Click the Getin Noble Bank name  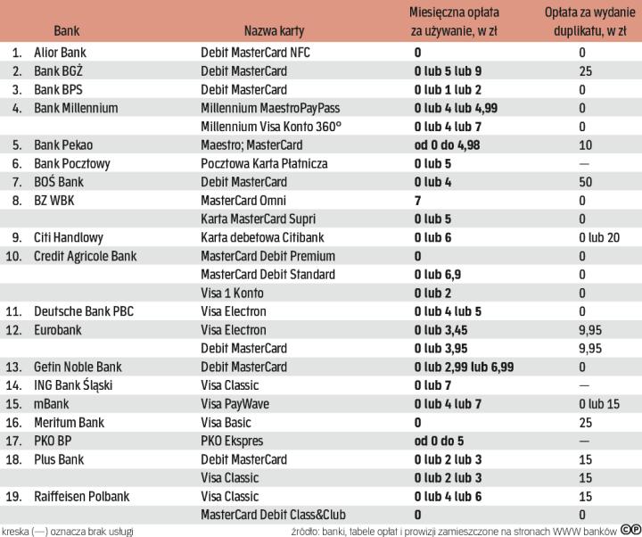pos(78,367)
